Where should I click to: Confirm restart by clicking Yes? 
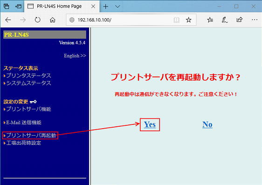[x=150, y=124]
